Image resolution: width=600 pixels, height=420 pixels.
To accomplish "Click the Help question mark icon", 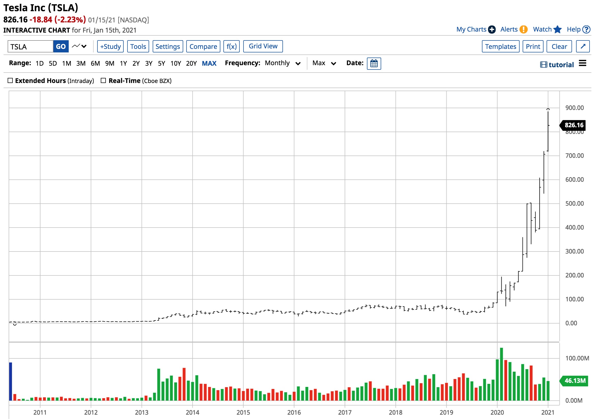I will 586,30.
